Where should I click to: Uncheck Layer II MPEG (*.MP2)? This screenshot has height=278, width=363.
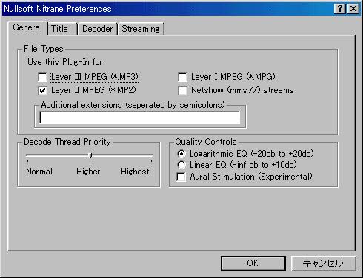pyautogui.click(x=42, y=90)
